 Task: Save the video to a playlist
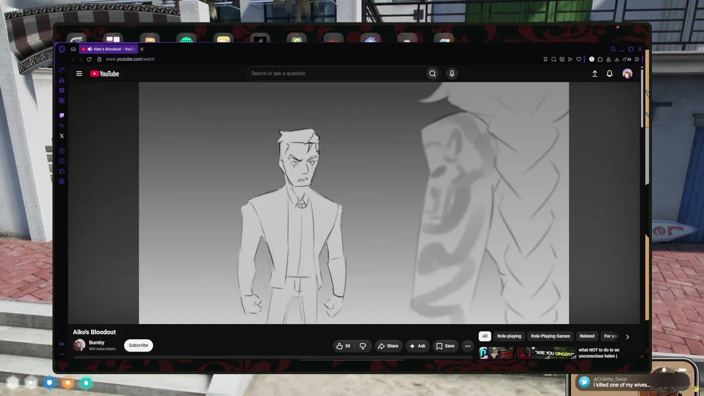[446, 346]
